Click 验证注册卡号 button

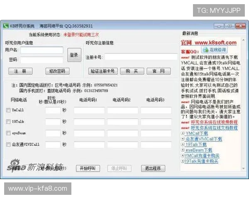[x=103, y=71]
